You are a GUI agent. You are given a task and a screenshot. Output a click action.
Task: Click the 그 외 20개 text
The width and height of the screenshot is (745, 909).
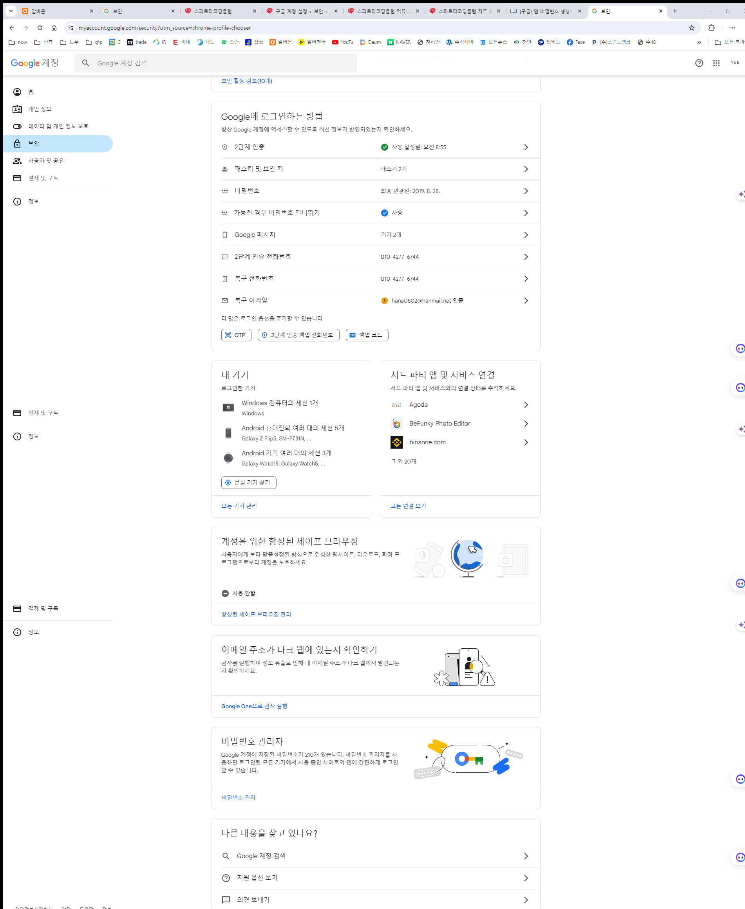tap(403, 462)
